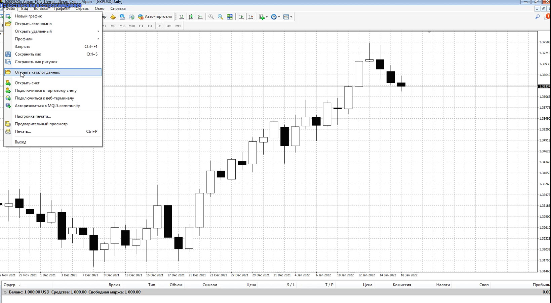
Task: Click the zoom in magnifier icon
Action: point(211,17)
